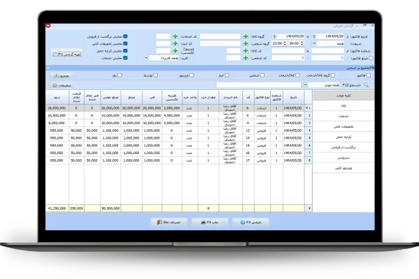Click the شماره فاکتور از input field
Viewport: 419px width, 279px height.
point(328,51)
